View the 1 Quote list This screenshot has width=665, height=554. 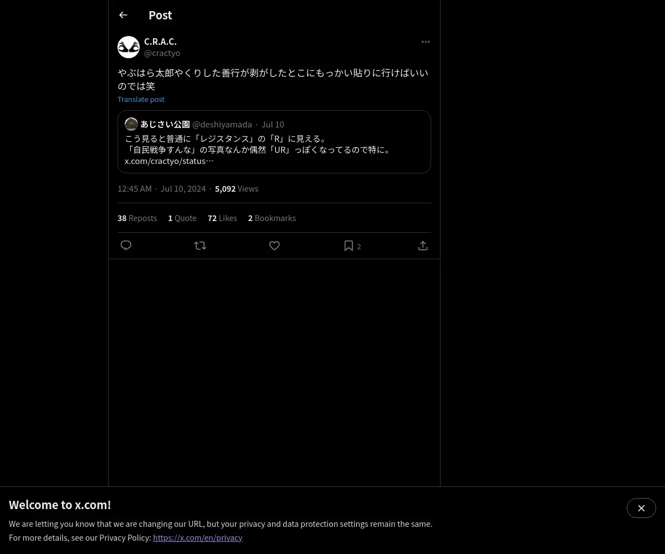[x=182, y=218]
